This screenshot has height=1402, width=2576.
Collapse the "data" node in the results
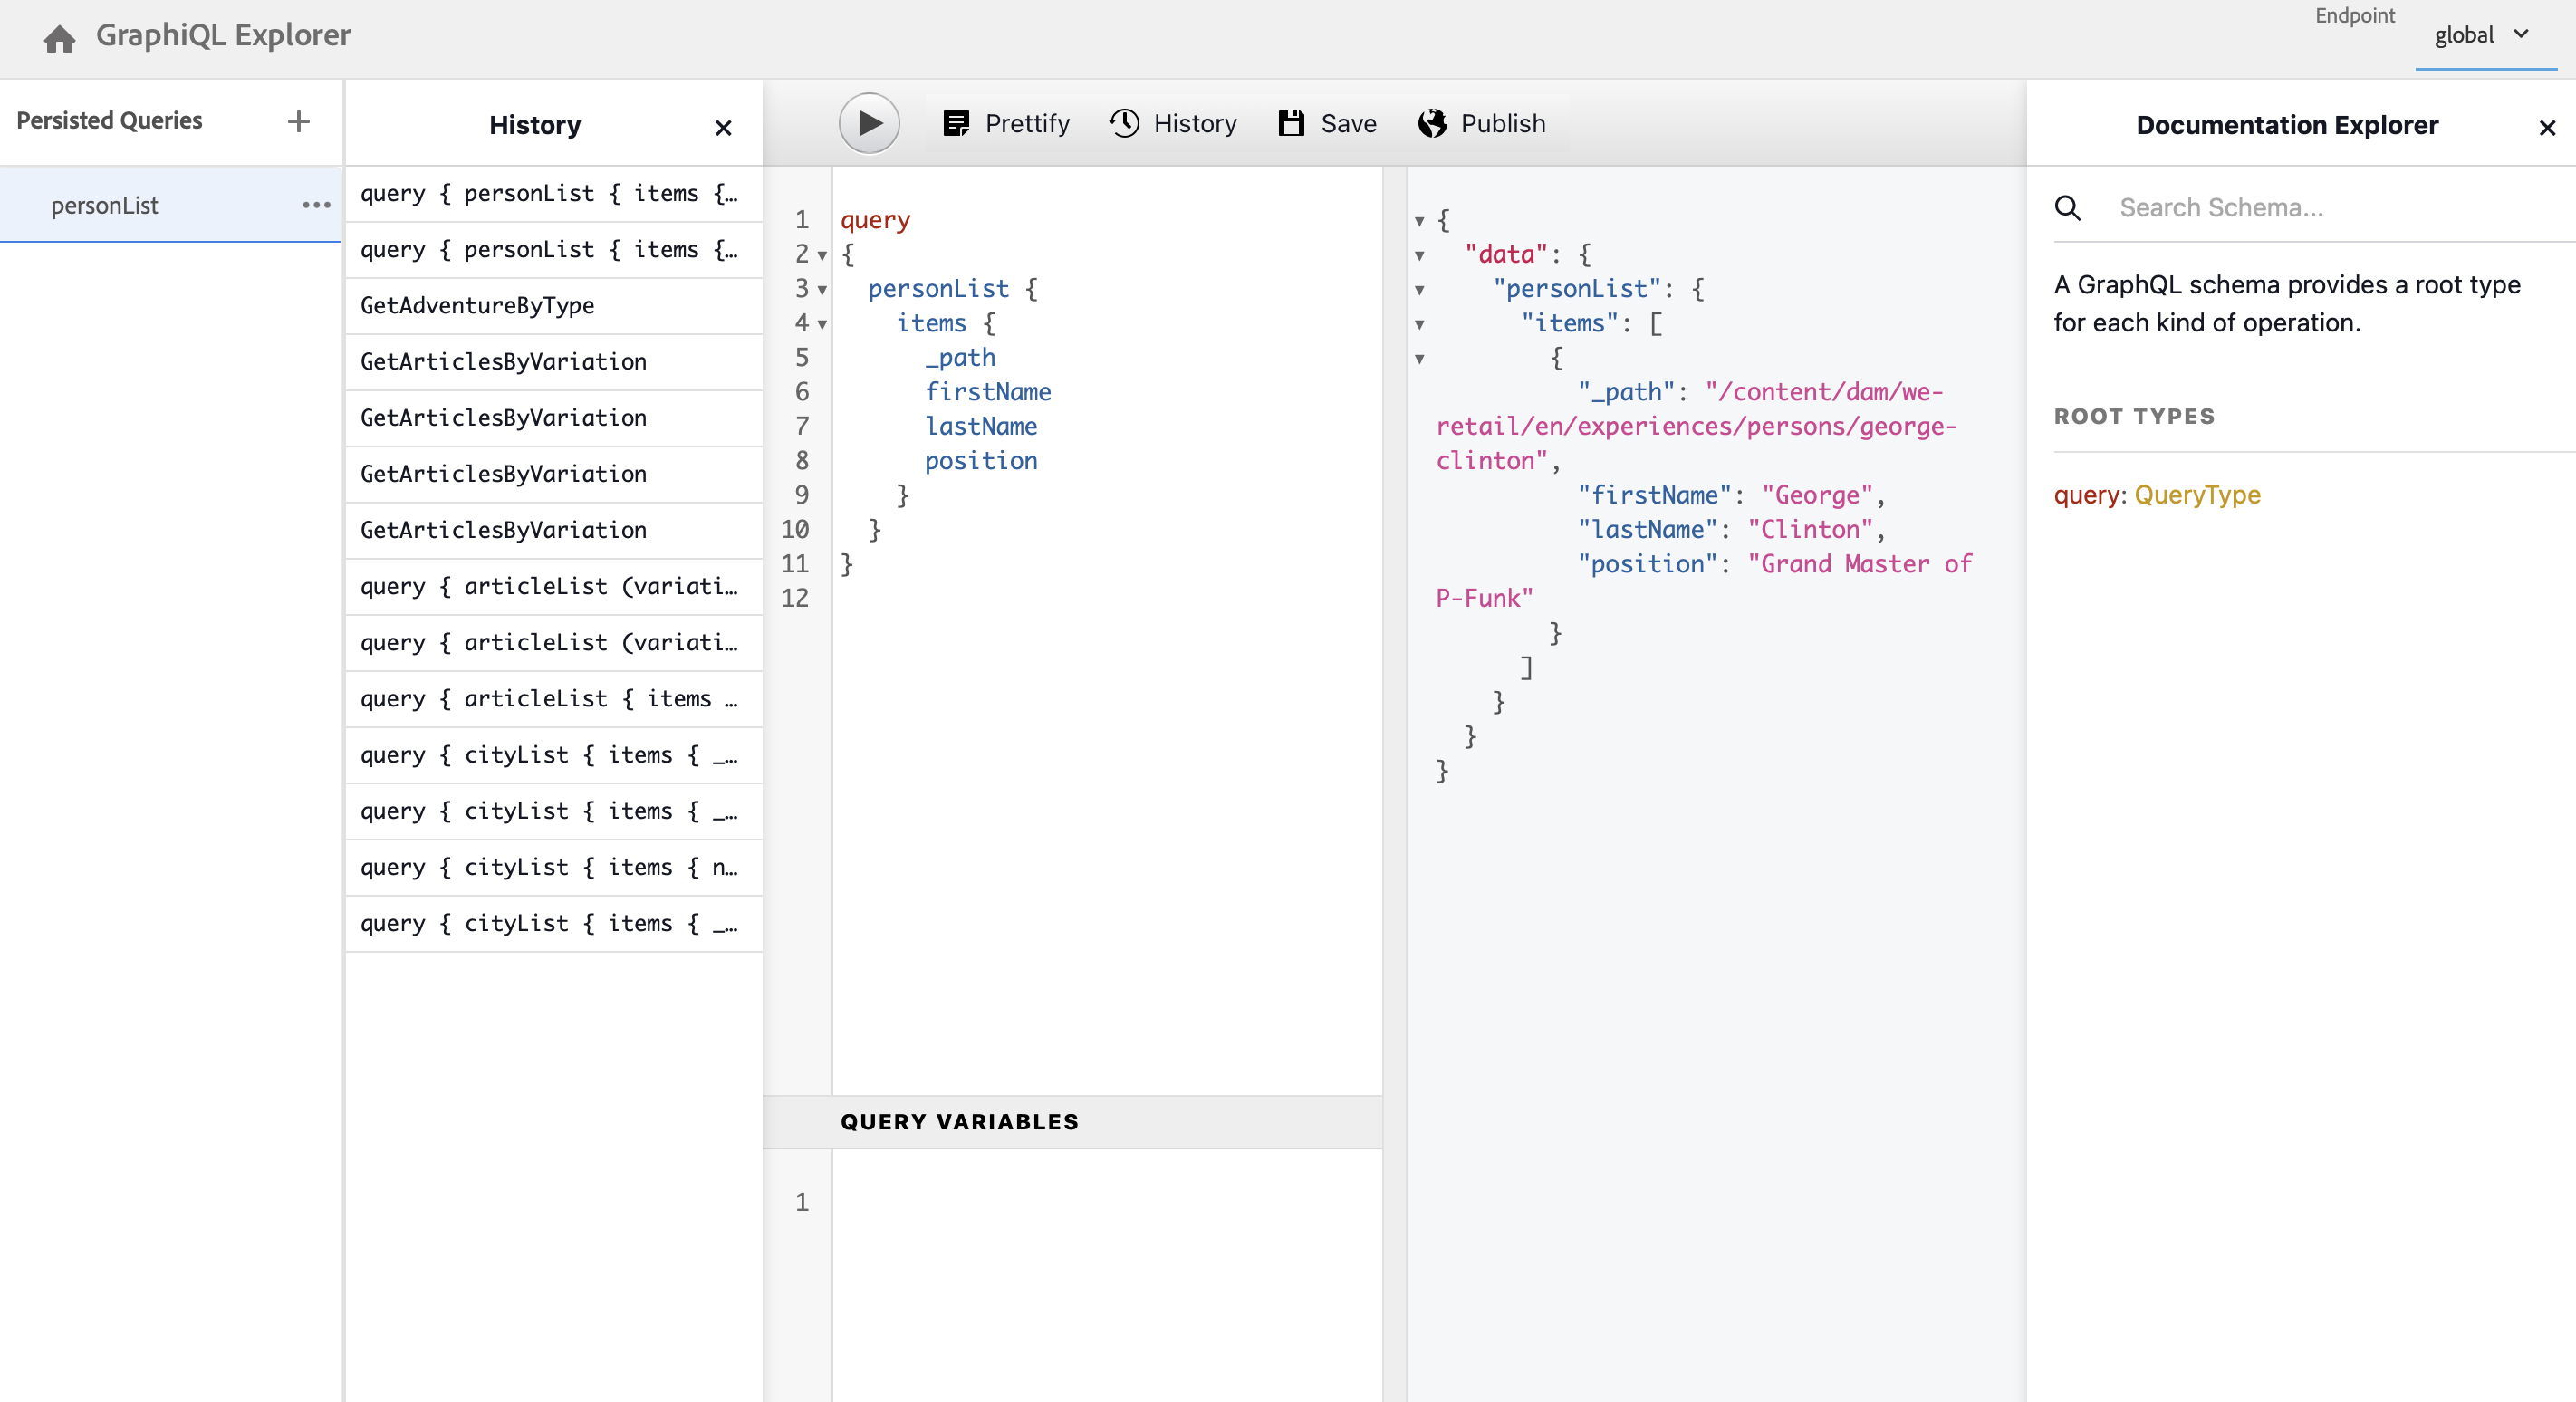coord(1419,256)
